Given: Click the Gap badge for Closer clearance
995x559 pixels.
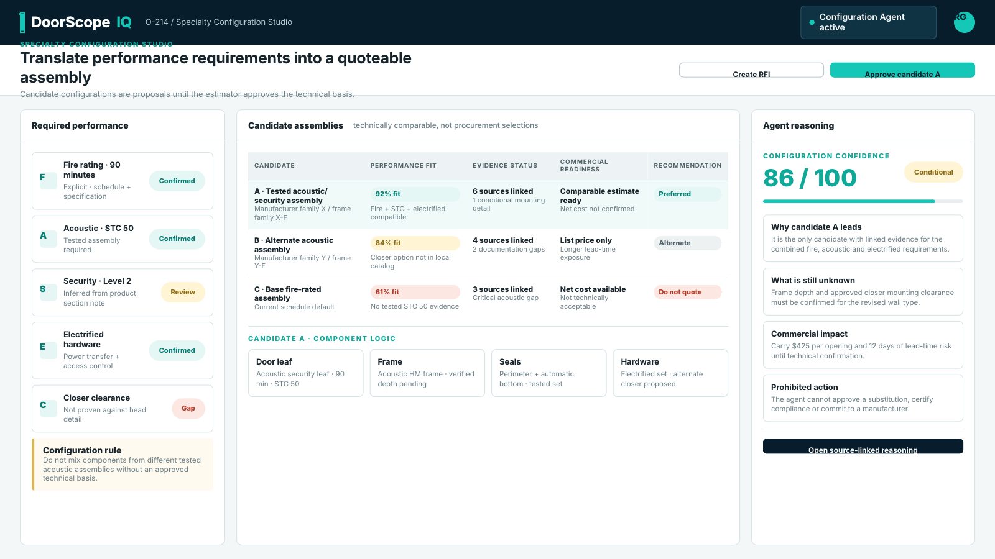Looking at the screenshot, I should pyautogui.click(x=188, y=408).
